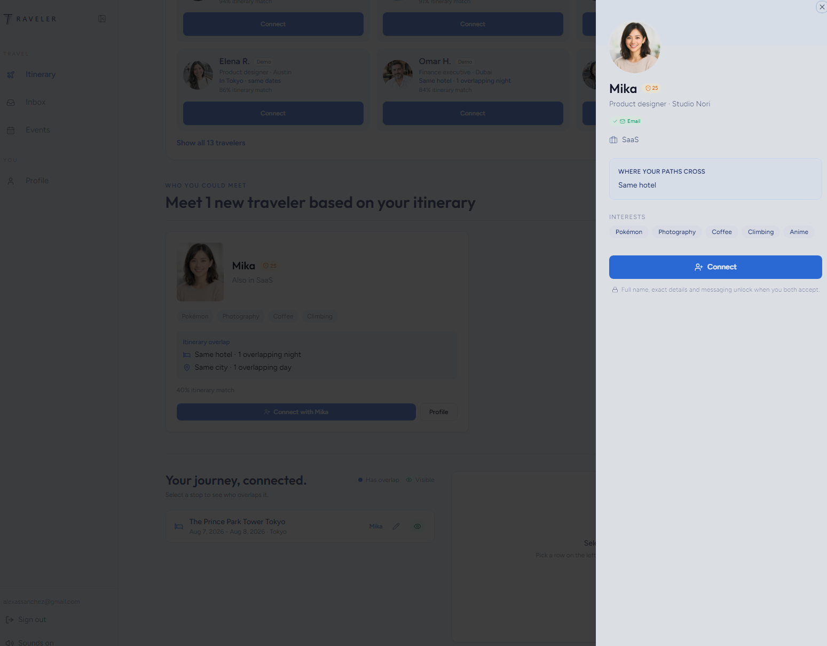
Task: Toggle the Sounds on setting
Action: coord(30,642)
